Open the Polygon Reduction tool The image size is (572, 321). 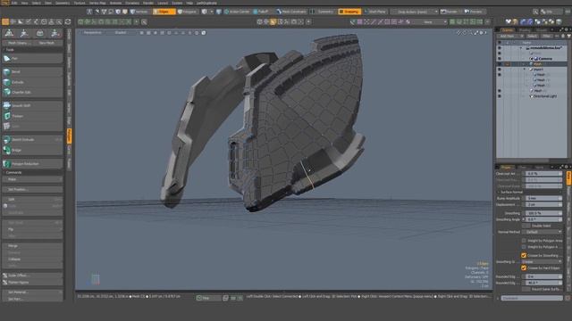point(32,164)
